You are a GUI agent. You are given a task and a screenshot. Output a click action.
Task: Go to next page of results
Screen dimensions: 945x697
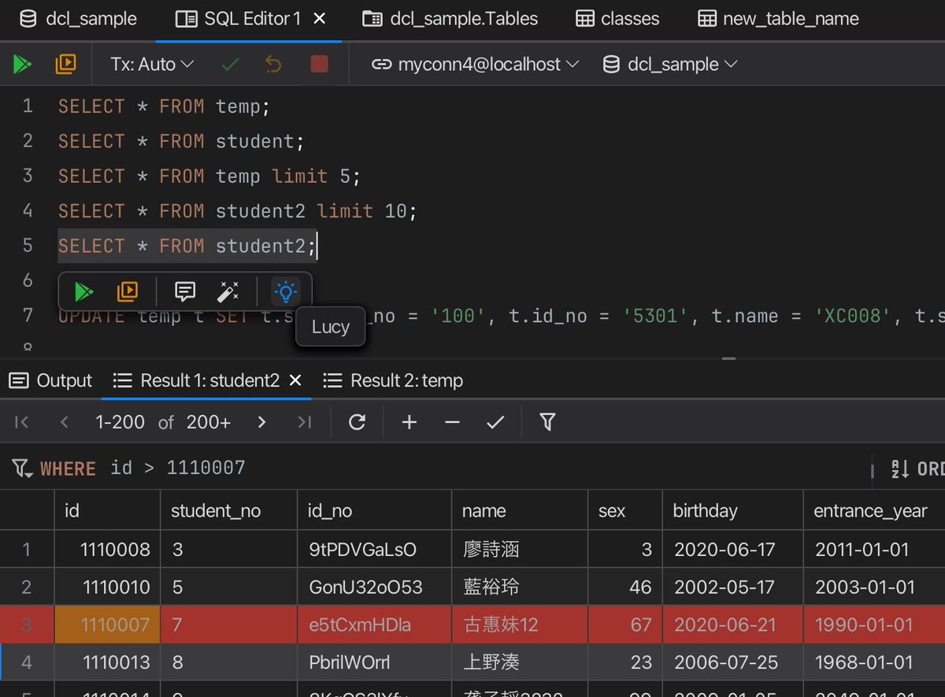261,423
